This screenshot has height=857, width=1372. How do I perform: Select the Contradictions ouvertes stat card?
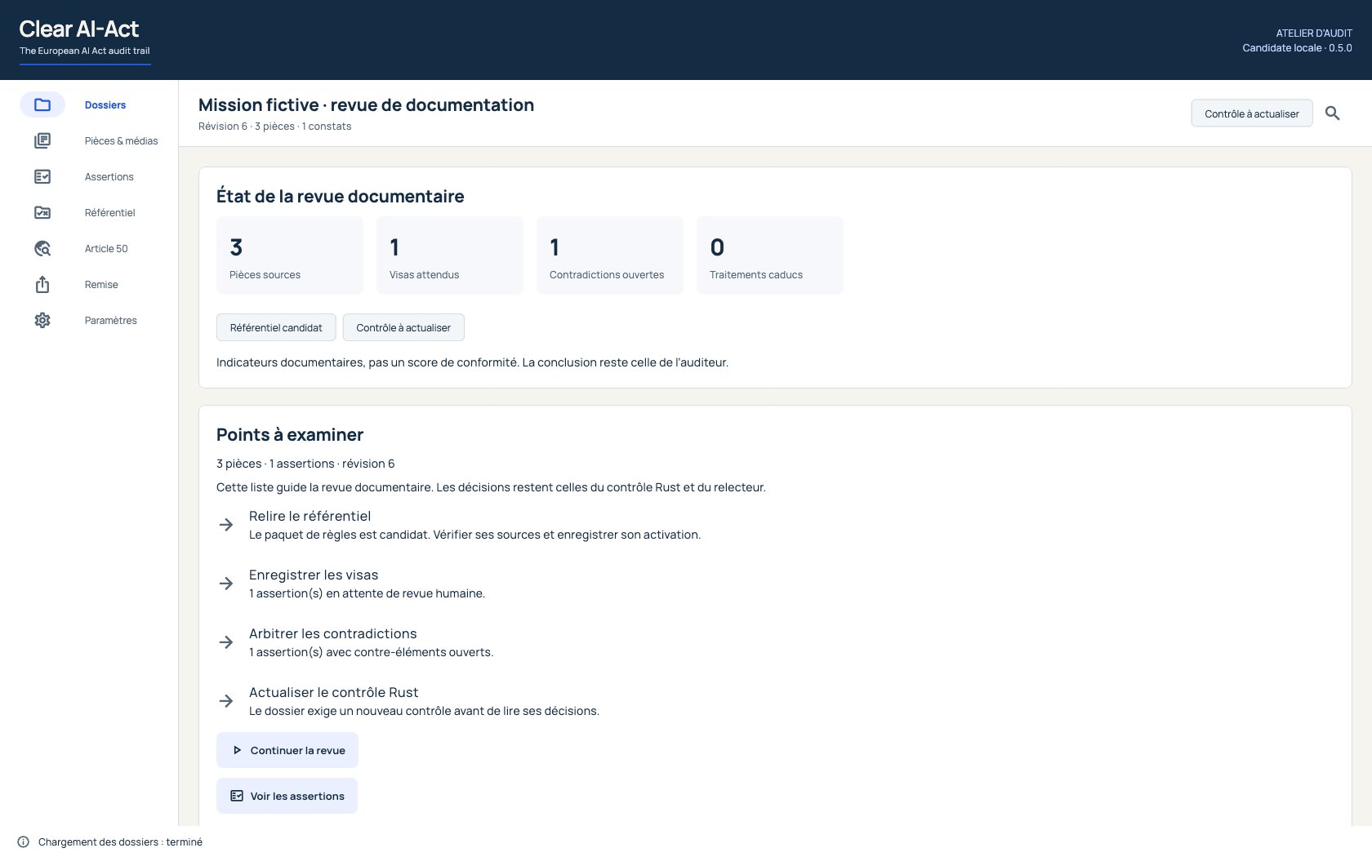click(x=610, y=255)
